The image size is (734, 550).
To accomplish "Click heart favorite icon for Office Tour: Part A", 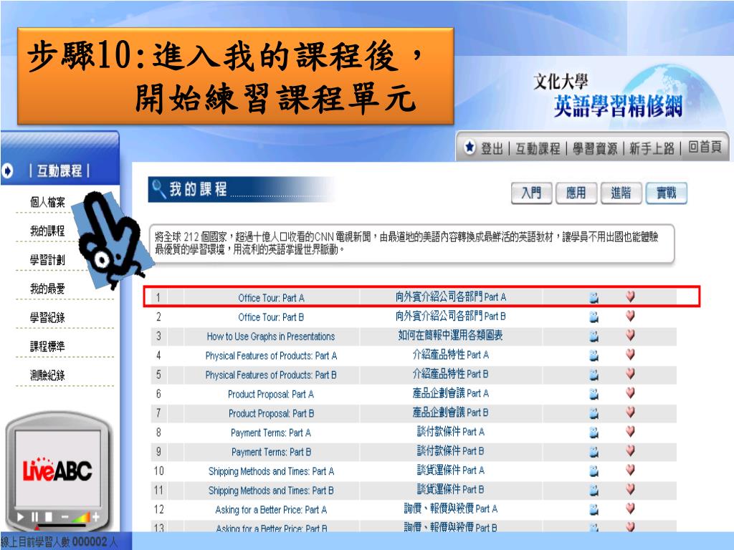I will [631, 296].
